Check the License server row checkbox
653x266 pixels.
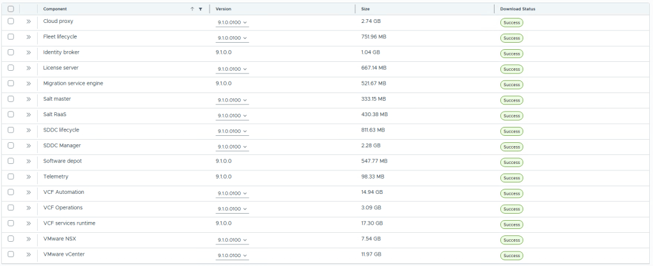tap(11, 68)
